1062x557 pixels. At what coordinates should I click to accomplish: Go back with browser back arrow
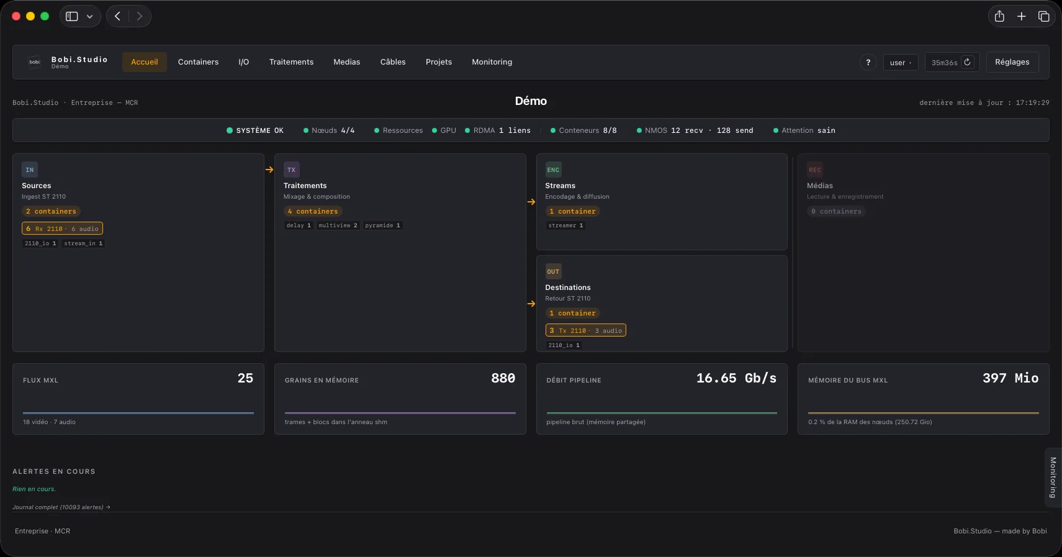117,16
